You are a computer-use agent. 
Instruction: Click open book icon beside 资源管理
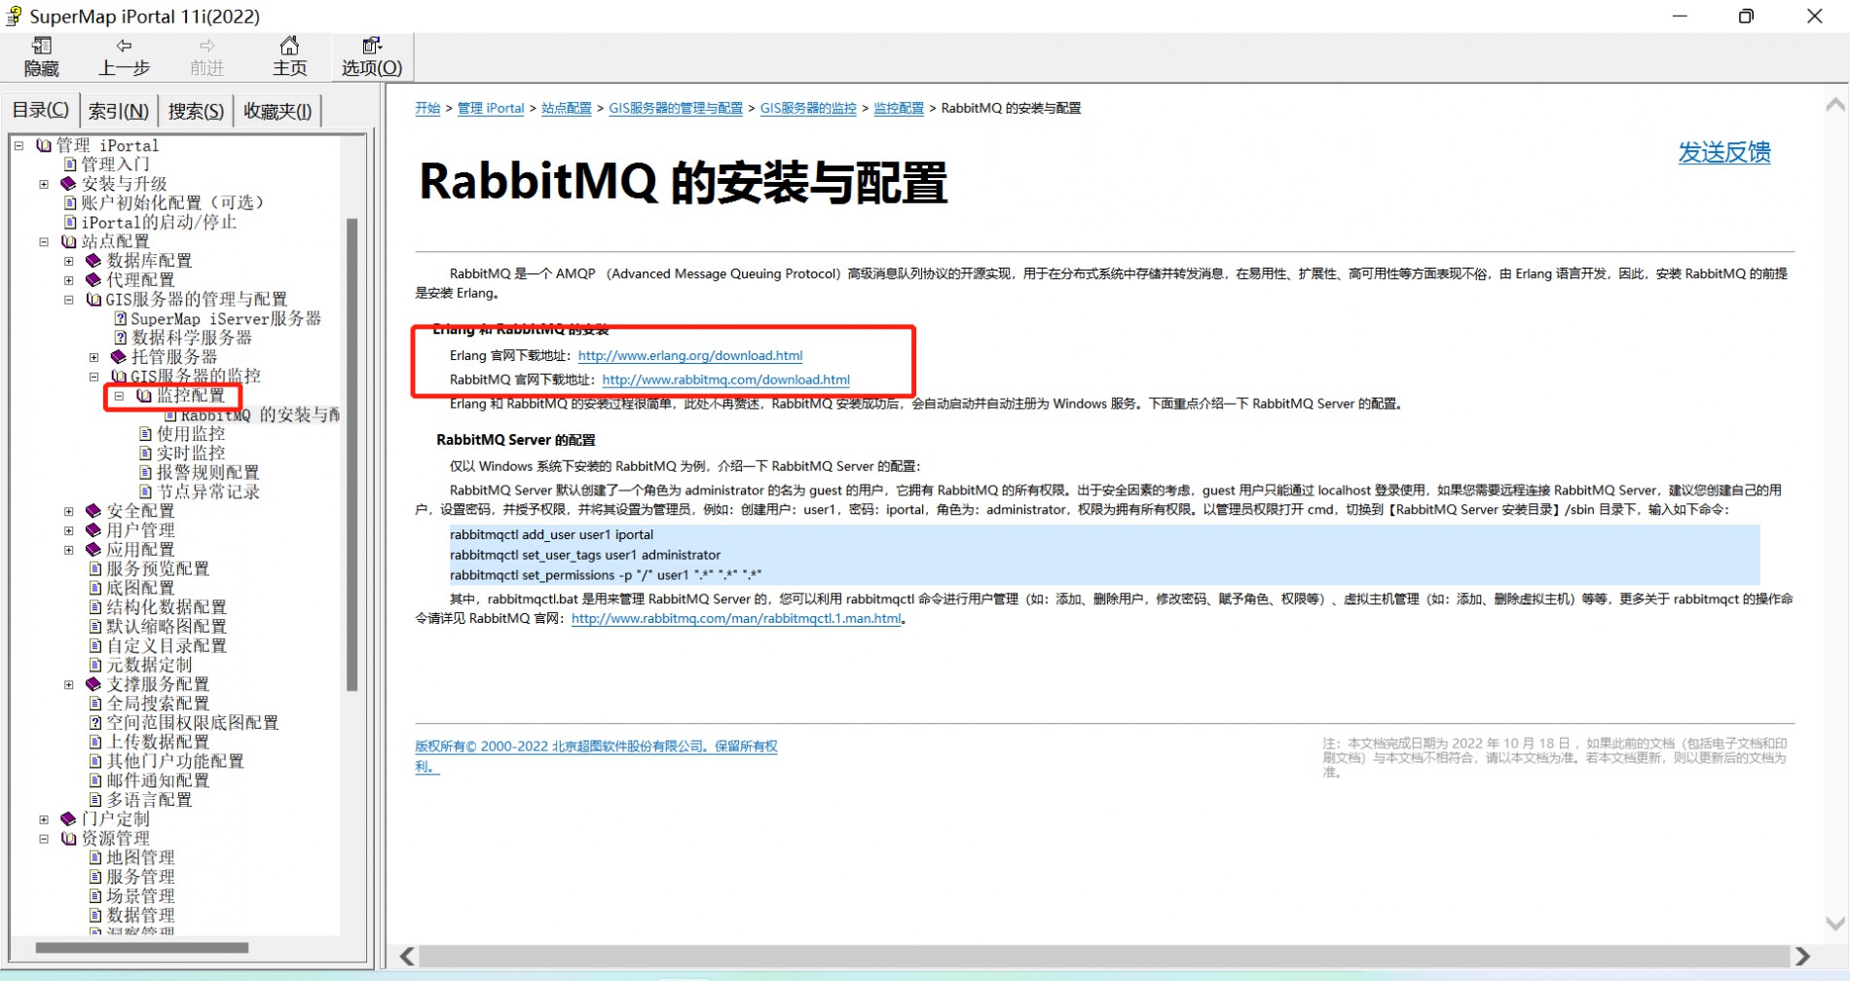(x=69, y=839)
